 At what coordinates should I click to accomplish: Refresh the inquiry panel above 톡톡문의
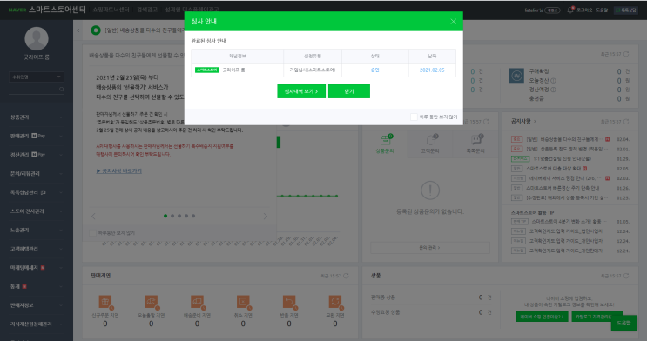[486, 122]
